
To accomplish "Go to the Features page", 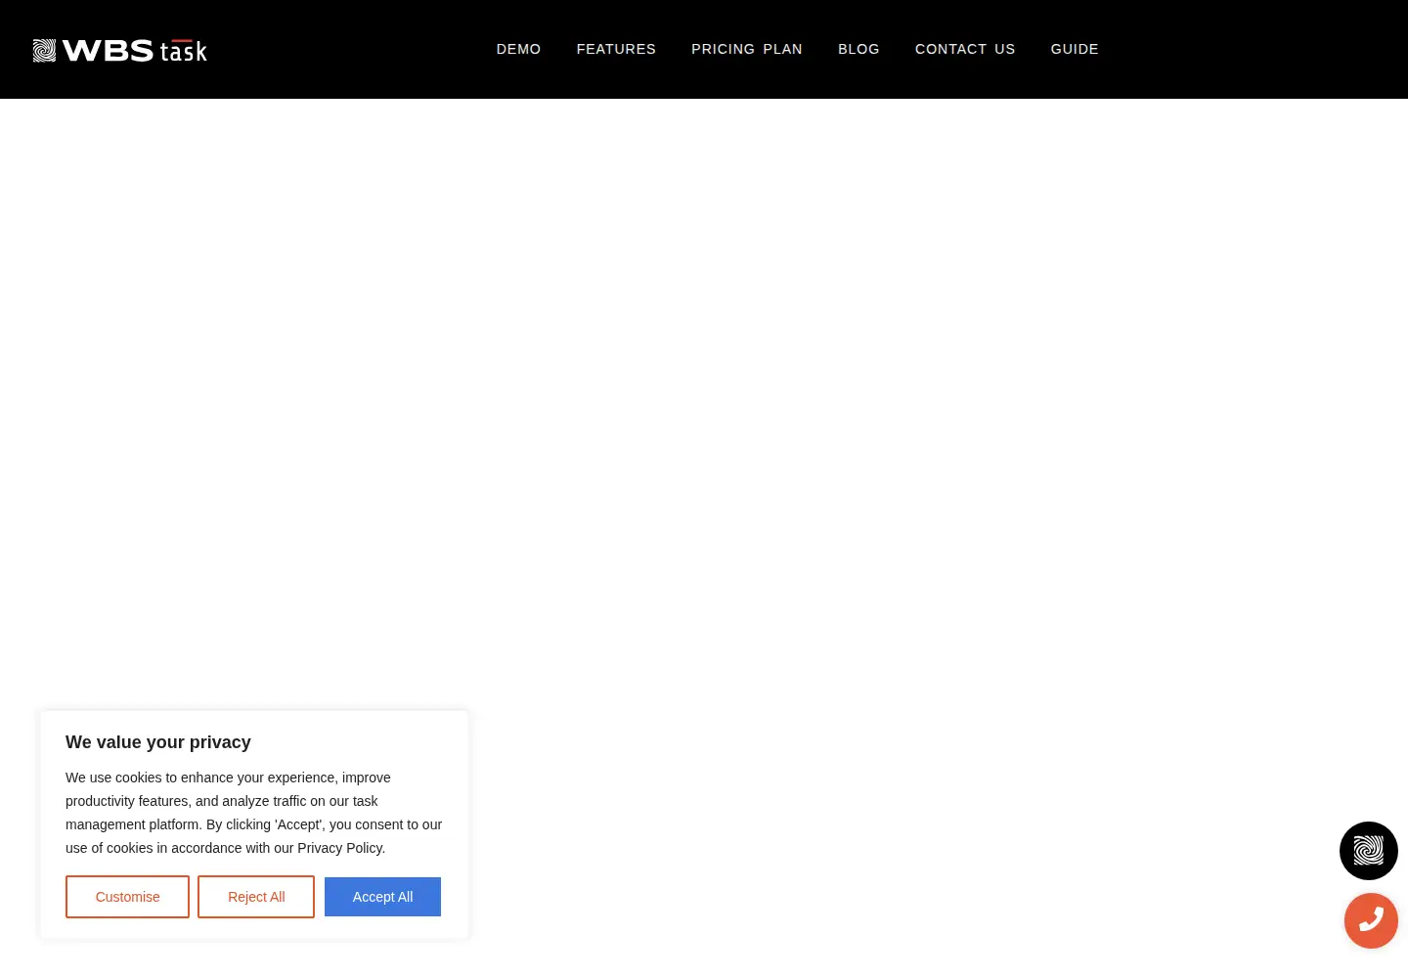I will coord(616,49).
